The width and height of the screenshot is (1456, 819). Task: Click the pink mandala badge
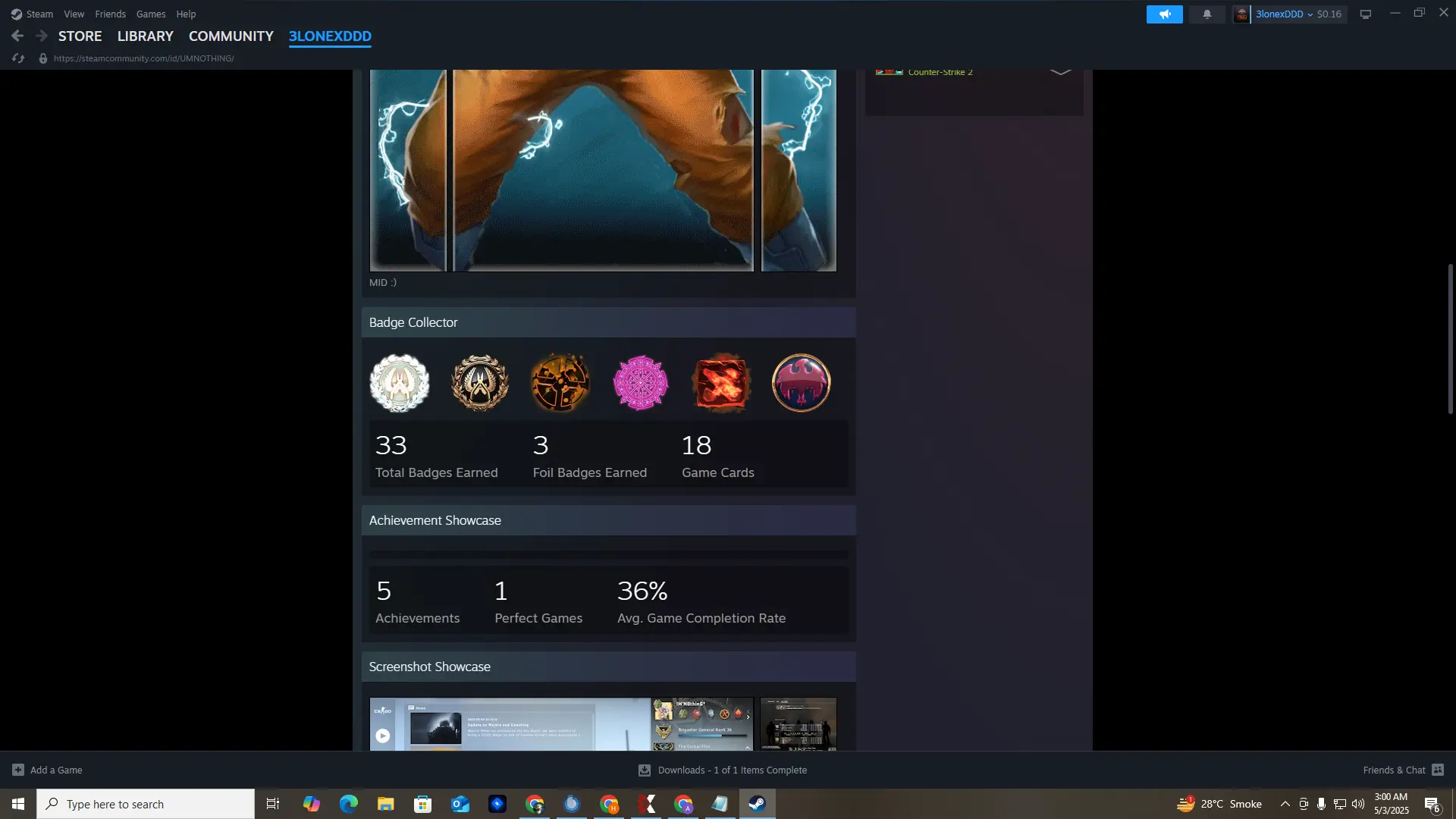click(640, 383)
